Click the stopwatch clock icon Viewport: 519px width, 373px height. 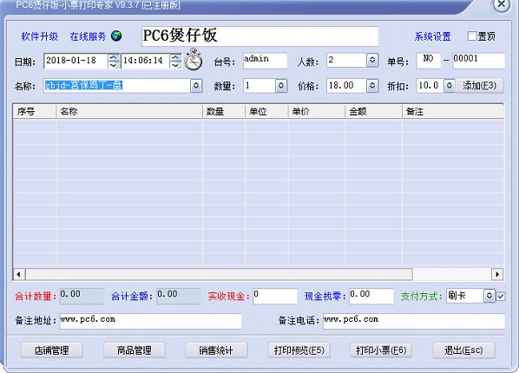point(194,59)
